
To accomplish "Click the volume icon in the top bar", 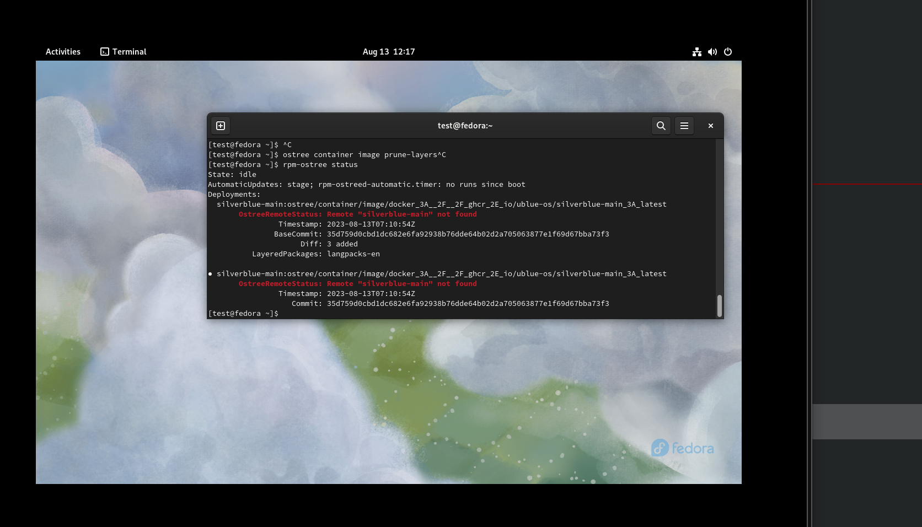I will pos(712,51).
